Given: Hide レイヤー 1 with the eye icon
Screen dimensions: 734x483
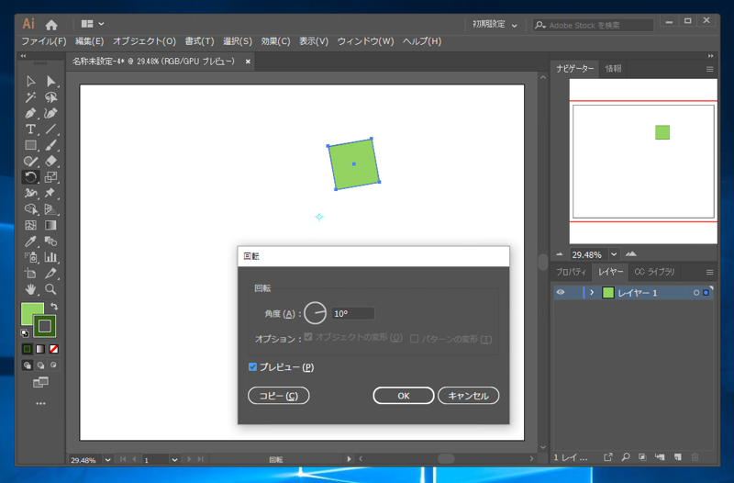Looking at the screenshot, I should tap(561, 293).
